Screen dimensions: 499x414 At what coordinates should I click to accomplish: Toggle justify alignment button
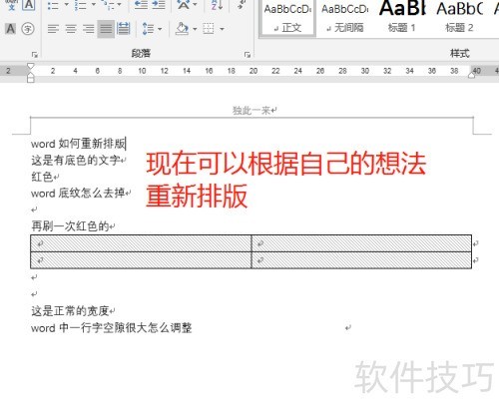tap(106, 29)
